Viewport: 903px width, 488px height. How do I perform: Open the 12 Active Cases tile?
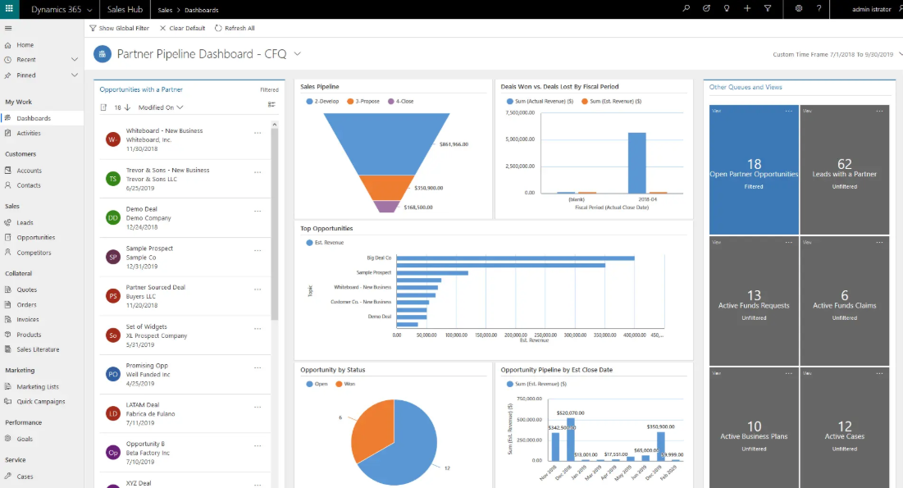pos(844,427)
